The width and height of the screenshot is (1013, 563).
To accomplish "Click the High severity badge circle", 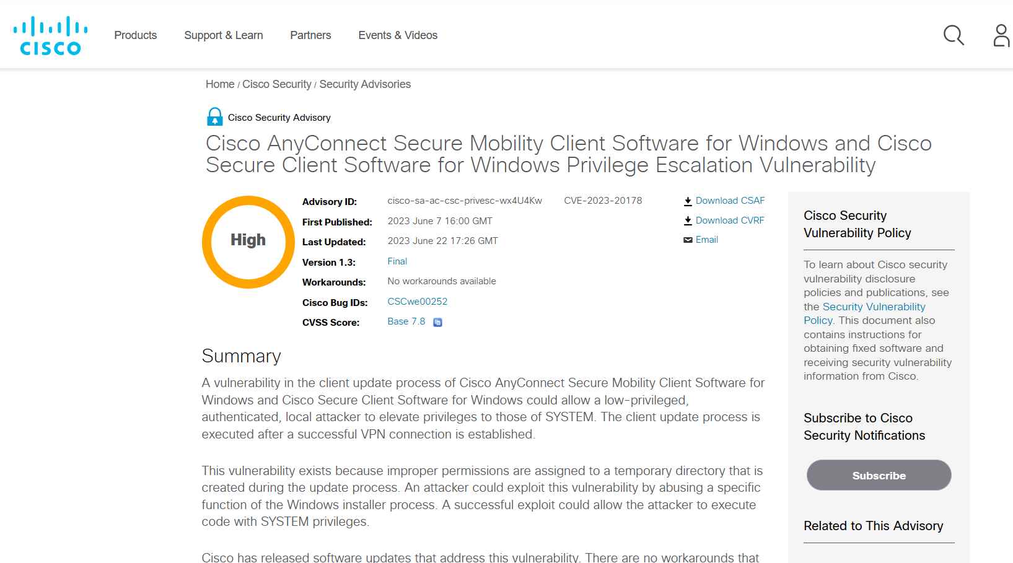I will [x=248, y=240].
